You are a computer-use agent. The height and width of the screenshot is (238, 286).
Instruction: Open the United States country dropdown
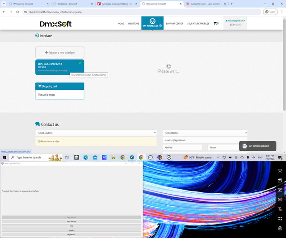pyautogui.click(x=205, y=133)
